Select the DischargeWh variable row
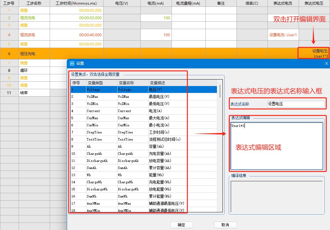Image resolution: width=330 pixels, height=230 pixels. pyautogui.click(x=124, y=189)
